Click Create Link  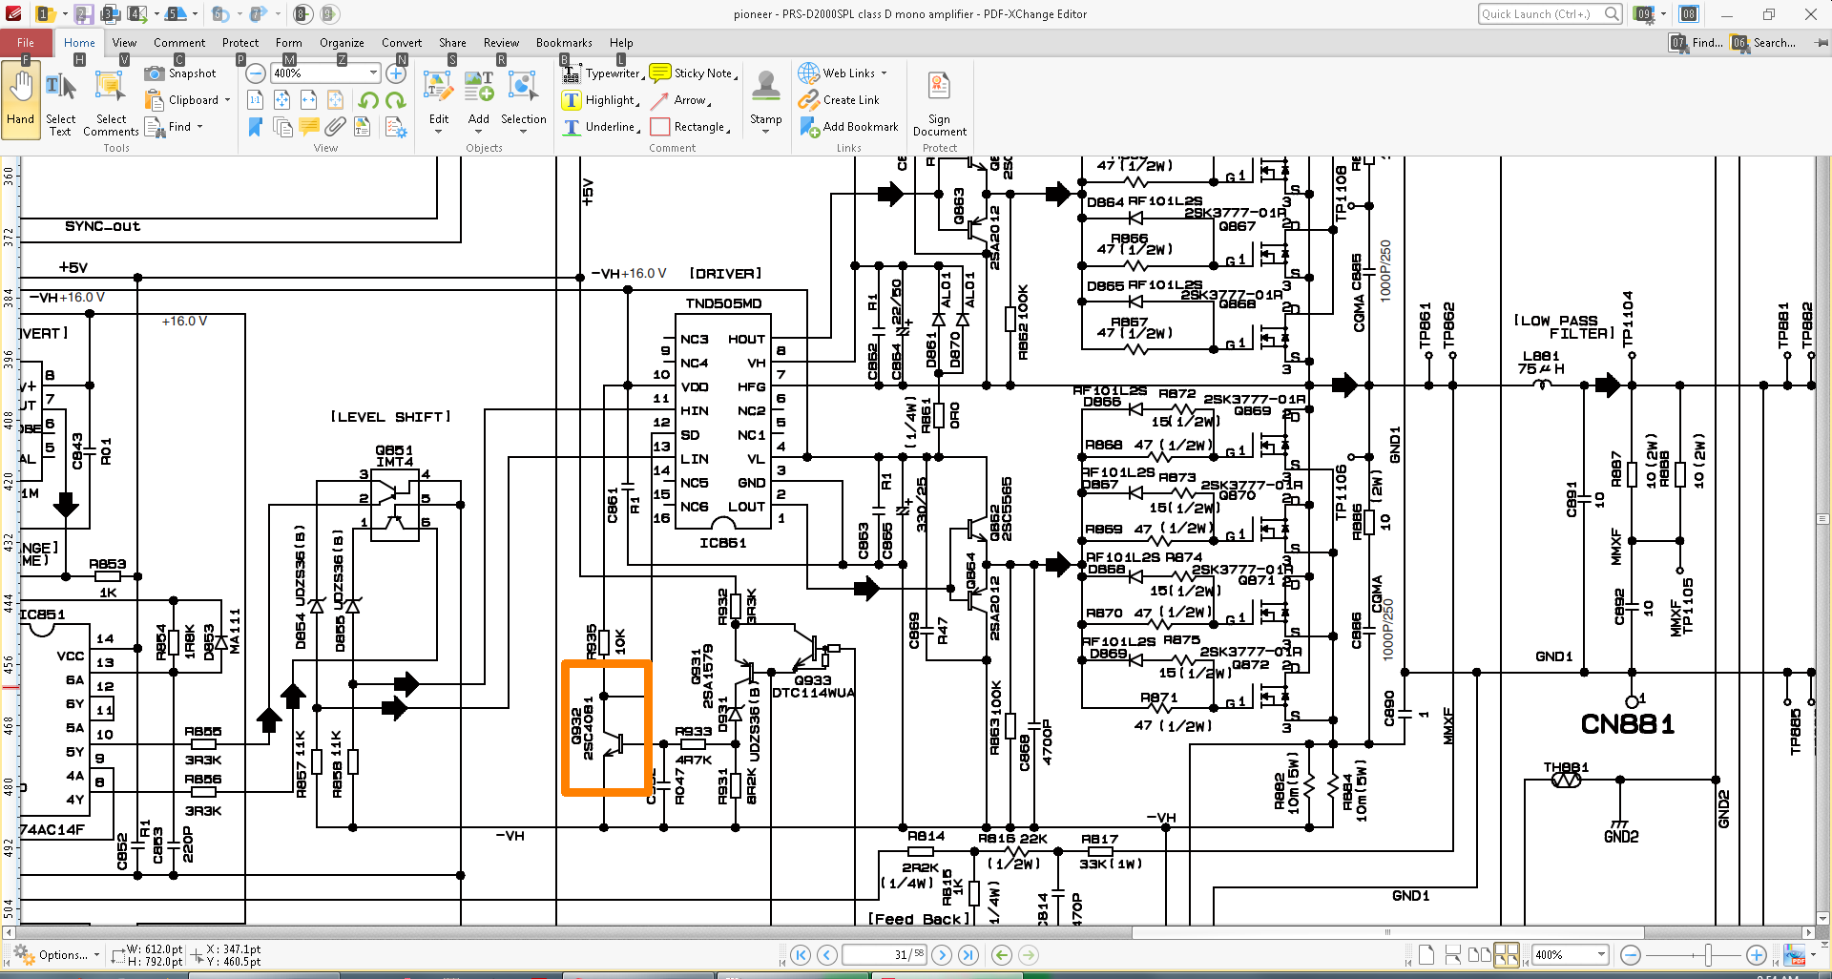(x=840, y=100)
